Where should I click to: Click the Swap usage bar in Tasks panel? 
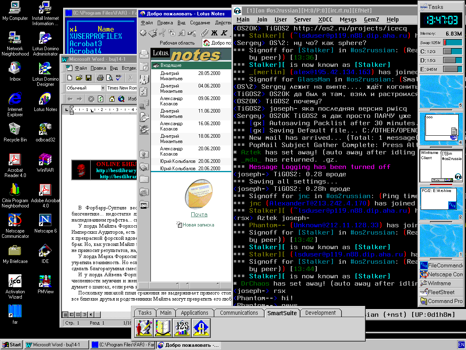453,43
